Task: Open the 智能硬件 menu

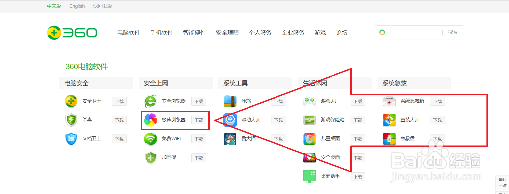Action: [194, 33]
